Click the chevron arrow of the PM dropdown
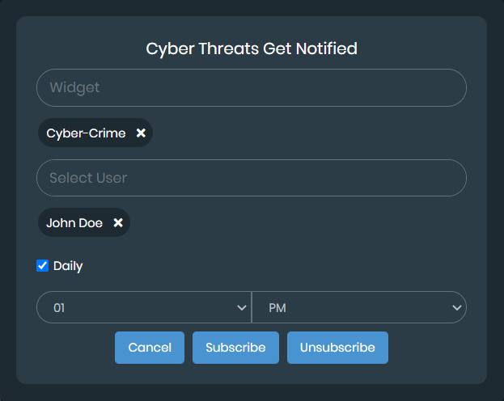Image resolution: width=504 pixels, height=401 pixels. coord(457,308)
